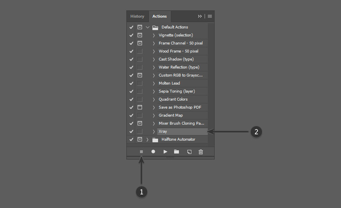Enable dialog box for Wood Frame action

tap(140, 51)
